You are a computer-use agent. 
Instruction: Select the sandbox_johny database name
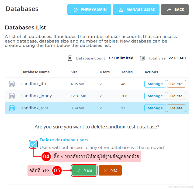click(37, 96)
